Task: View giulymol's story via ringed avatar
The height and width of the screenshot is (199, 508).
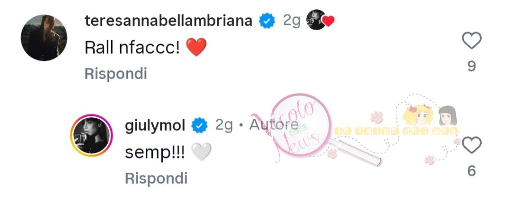Action: [91, 135]
